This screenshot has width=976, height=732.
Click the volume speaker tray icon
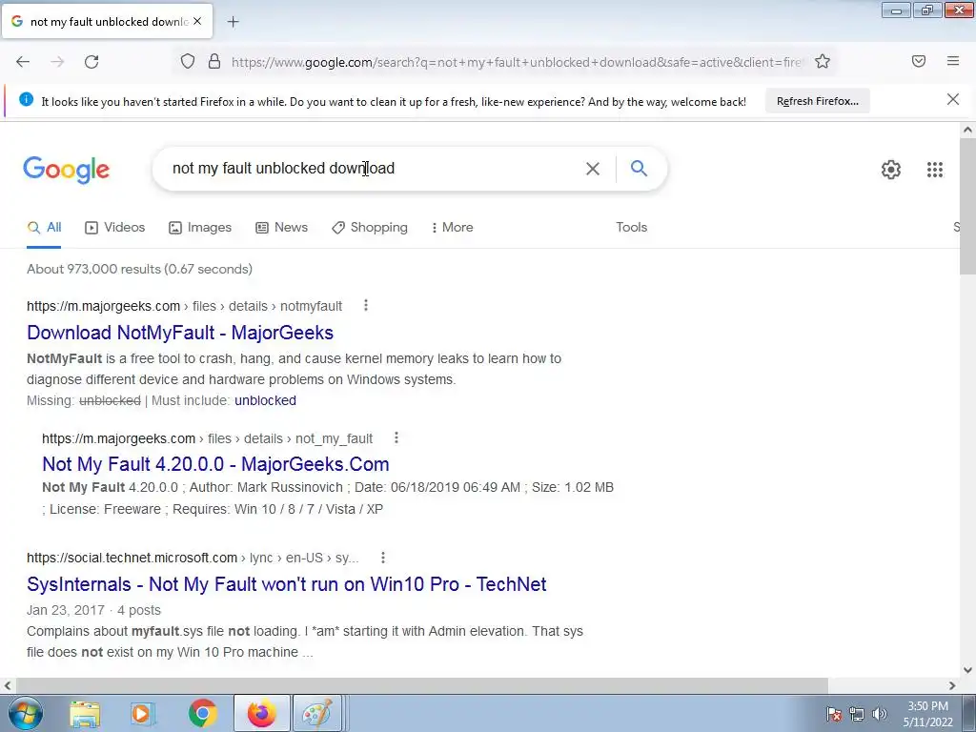880,714
